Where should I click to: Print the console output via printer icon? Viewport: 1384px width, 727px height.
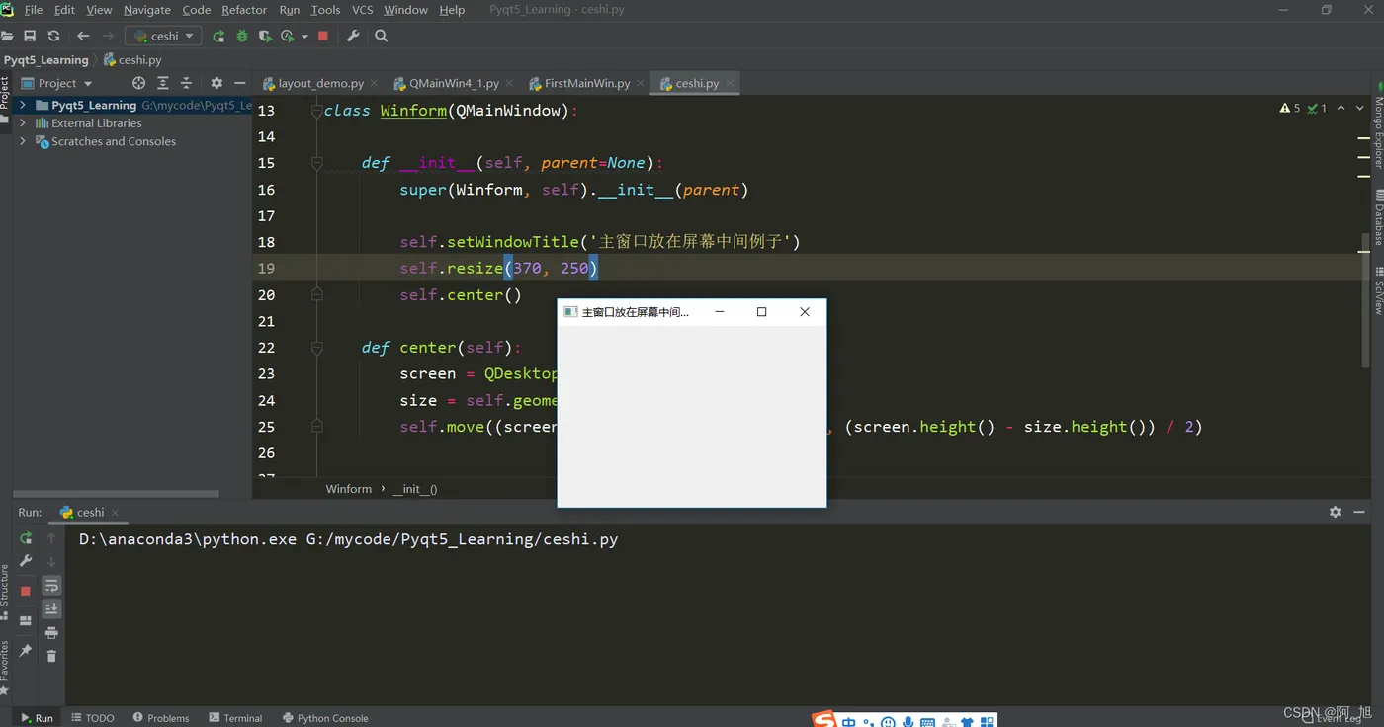(51, 632)
